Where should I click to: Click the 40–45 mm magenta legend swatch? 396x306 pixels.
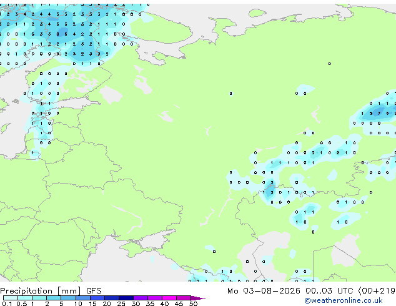coord(169,298)
